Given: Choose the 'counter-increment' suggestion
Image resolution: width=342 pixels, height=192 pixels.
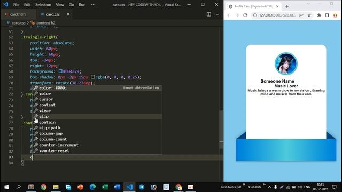Looking at the screenshot, I should (x=97, y=145).
